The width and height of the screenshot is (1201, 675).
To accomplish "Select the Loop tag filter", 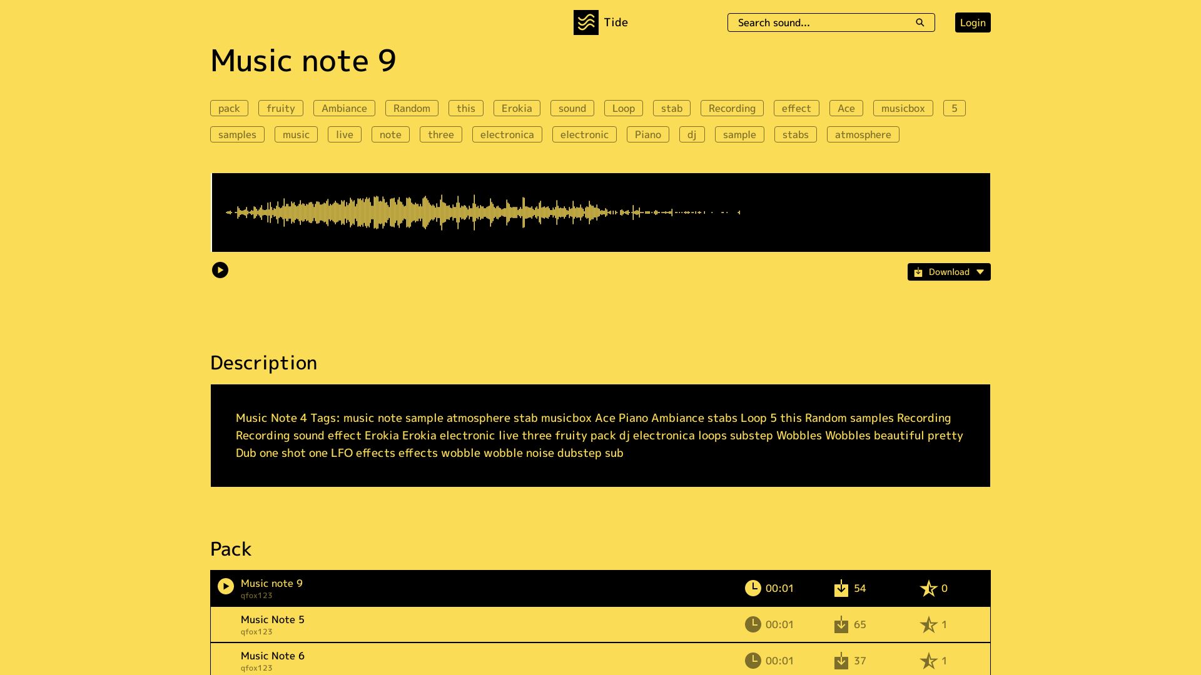I will click(x=624, y=108).
